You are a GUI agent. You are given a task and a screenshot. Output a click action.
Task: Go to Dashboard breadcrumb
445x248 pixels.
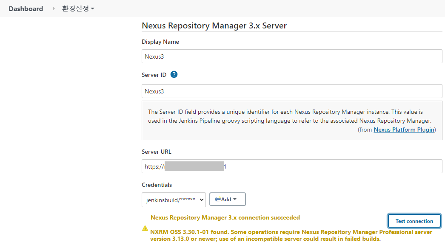coord(26,9)
